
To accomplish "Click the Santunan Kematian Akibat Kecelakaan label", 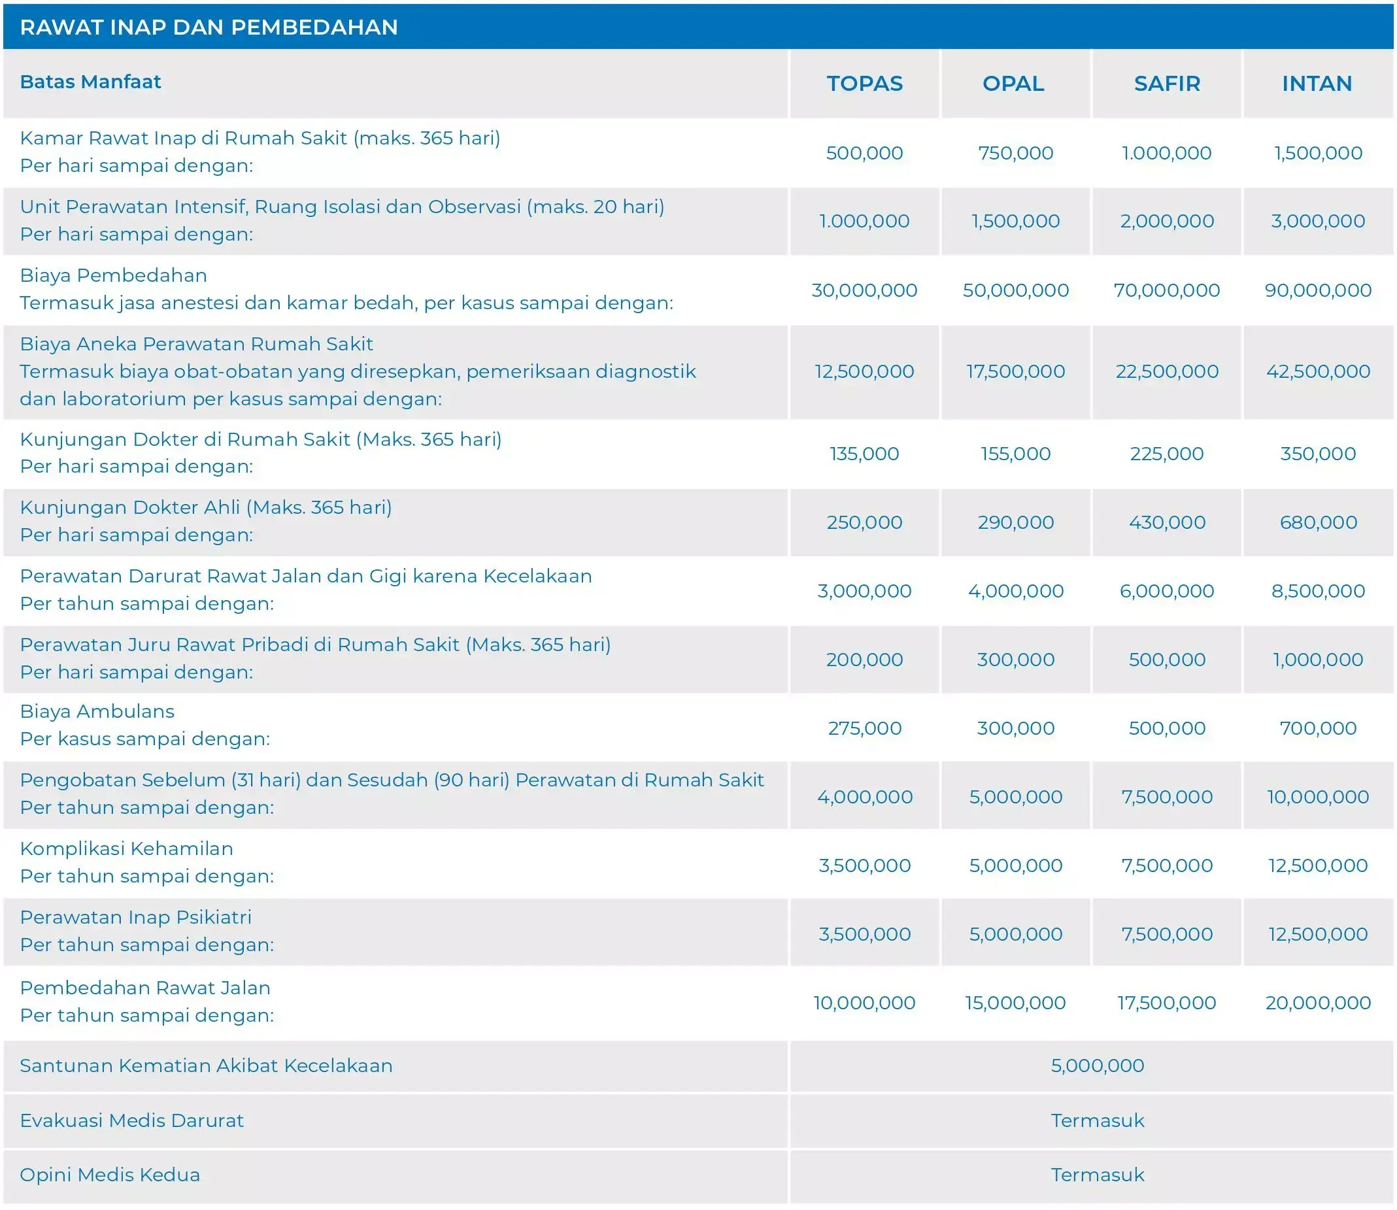I will (x=206, y=1066).
